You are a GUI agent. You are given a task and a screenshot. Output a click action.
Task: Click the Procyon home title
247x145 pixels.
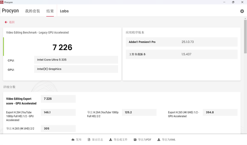pos(10,11)
